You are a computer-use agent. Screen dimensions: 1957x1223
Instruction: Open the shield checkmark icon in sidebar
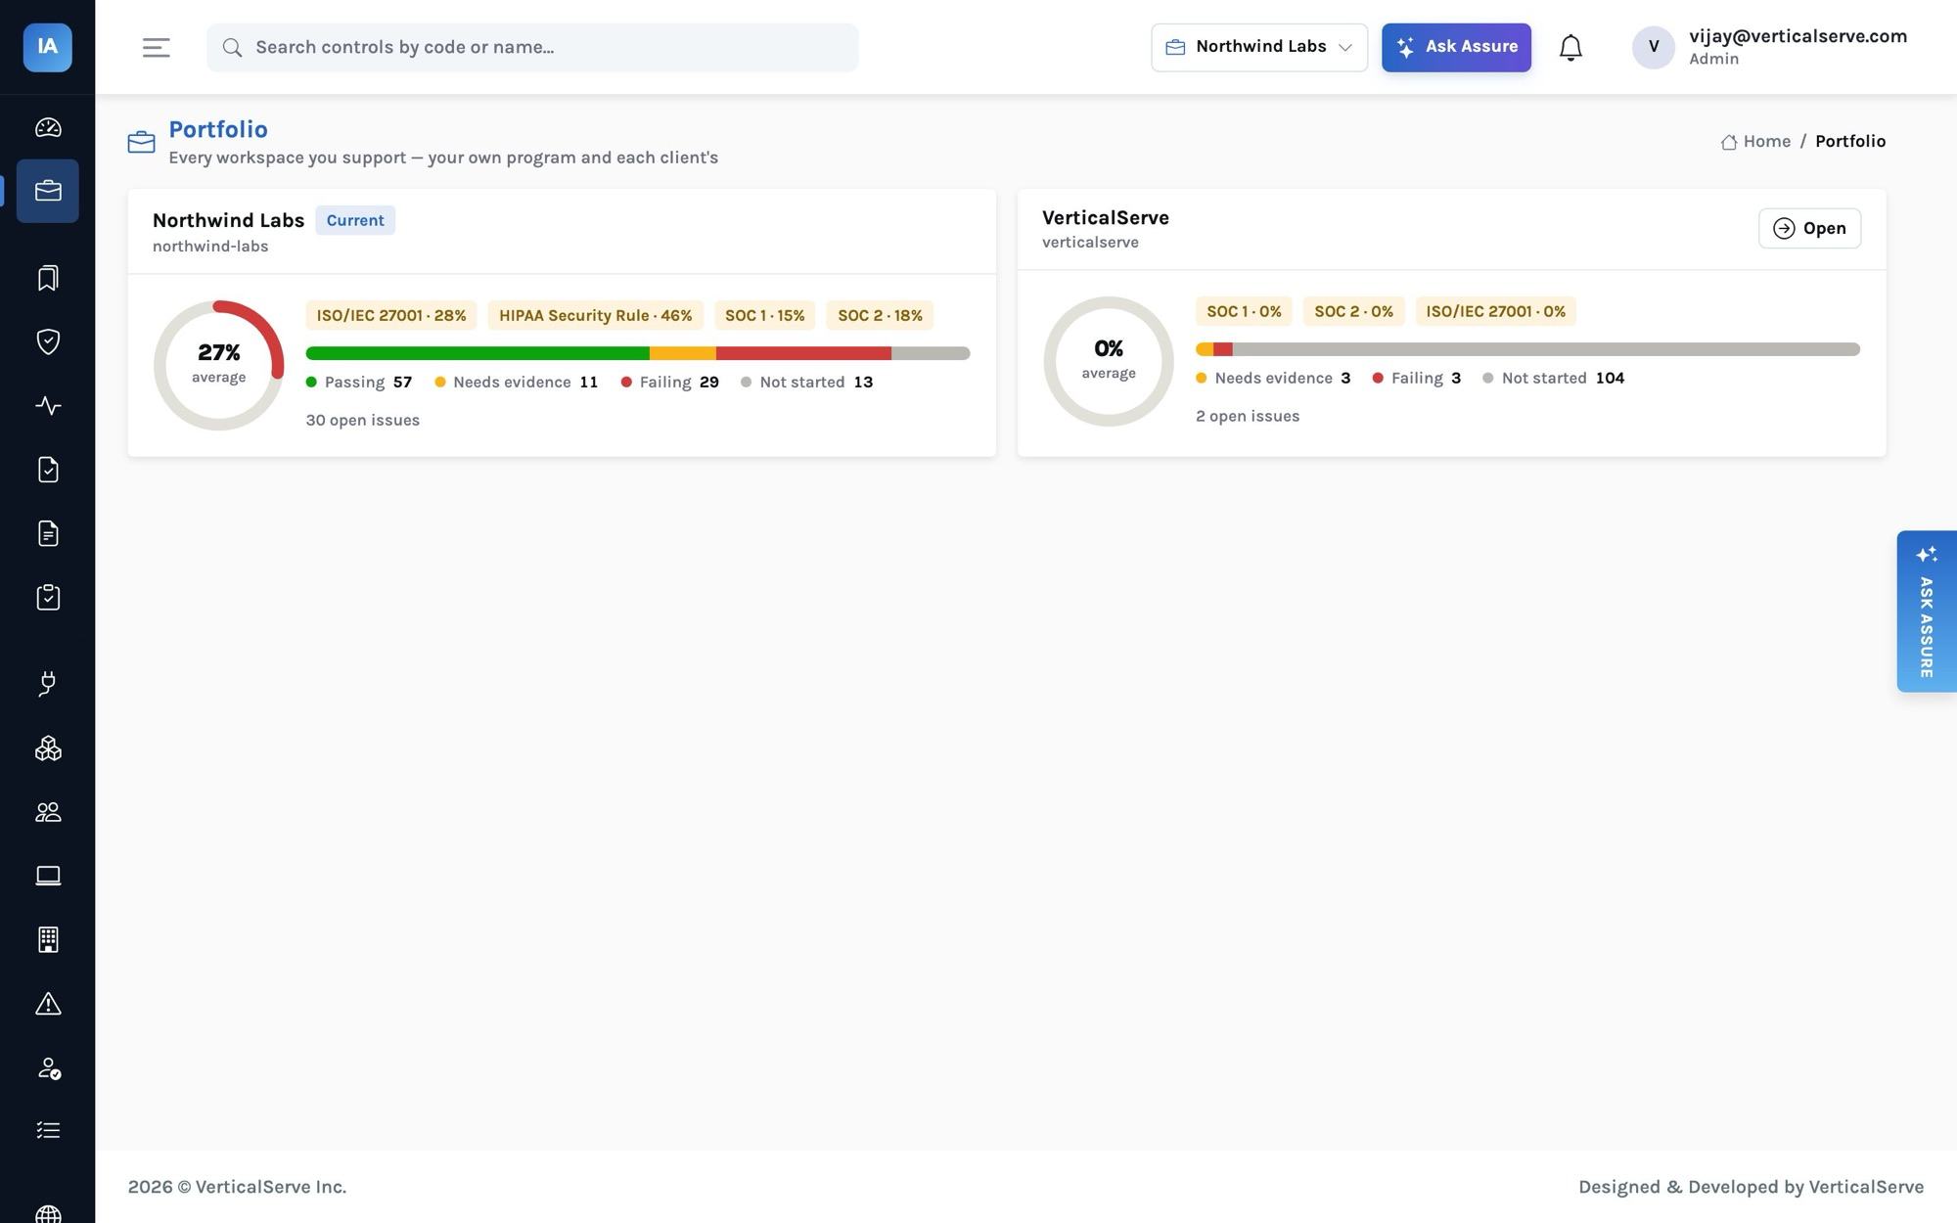[x=48, y=341]
